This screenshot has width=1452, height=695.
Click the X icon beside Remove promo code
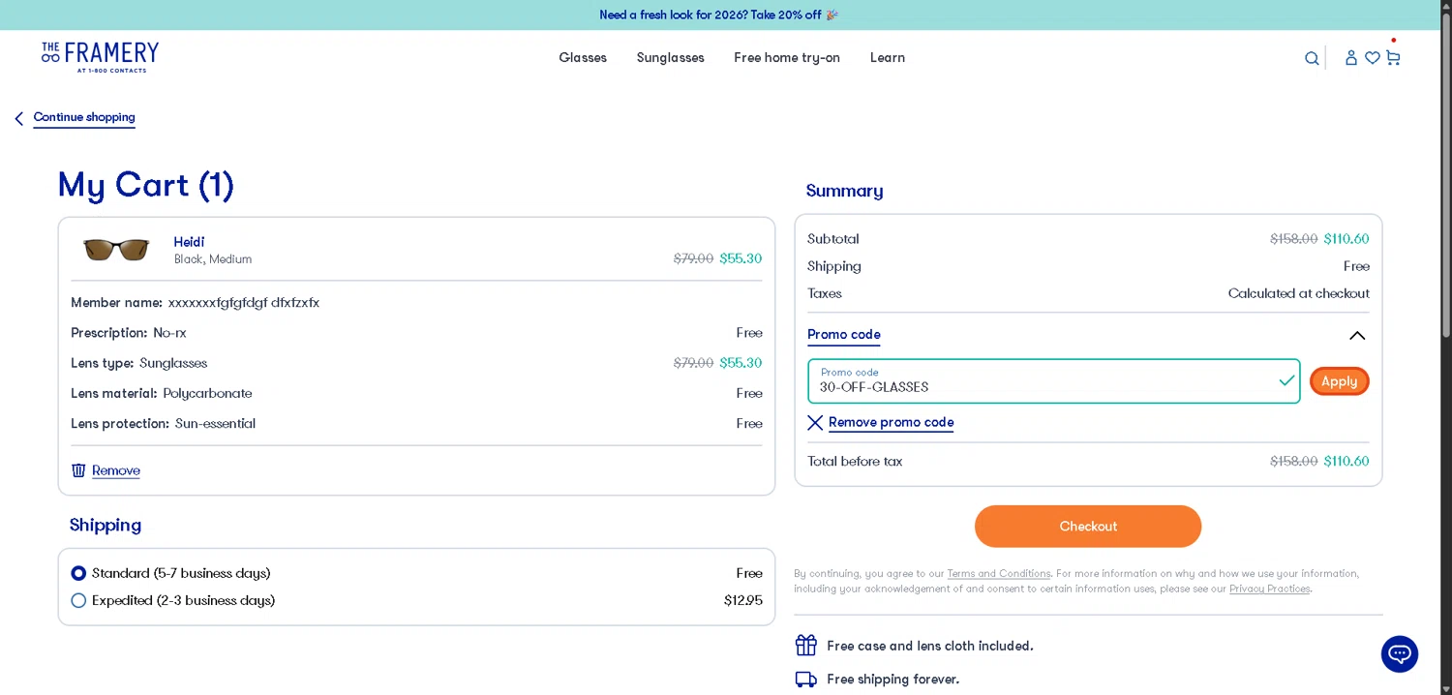coord(815,423)
